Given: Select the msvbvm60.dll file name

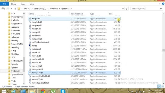Looking at the screenshot, I should 38,59.
